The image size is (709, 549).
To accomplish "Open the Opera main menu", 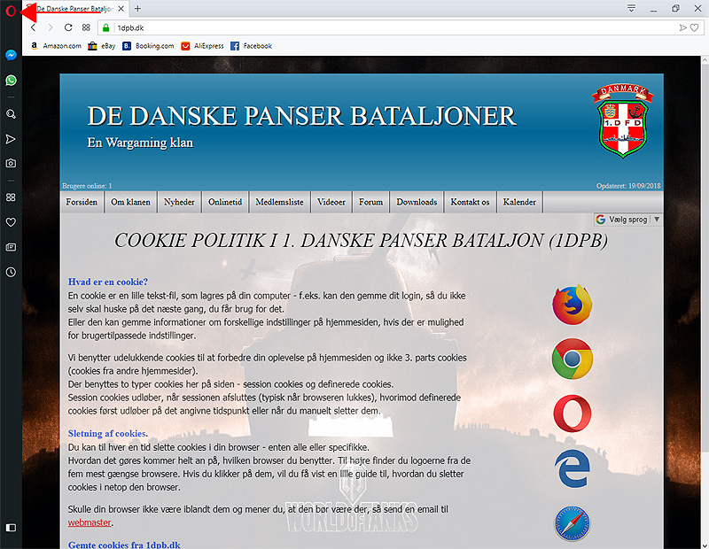I will [11, 11].
